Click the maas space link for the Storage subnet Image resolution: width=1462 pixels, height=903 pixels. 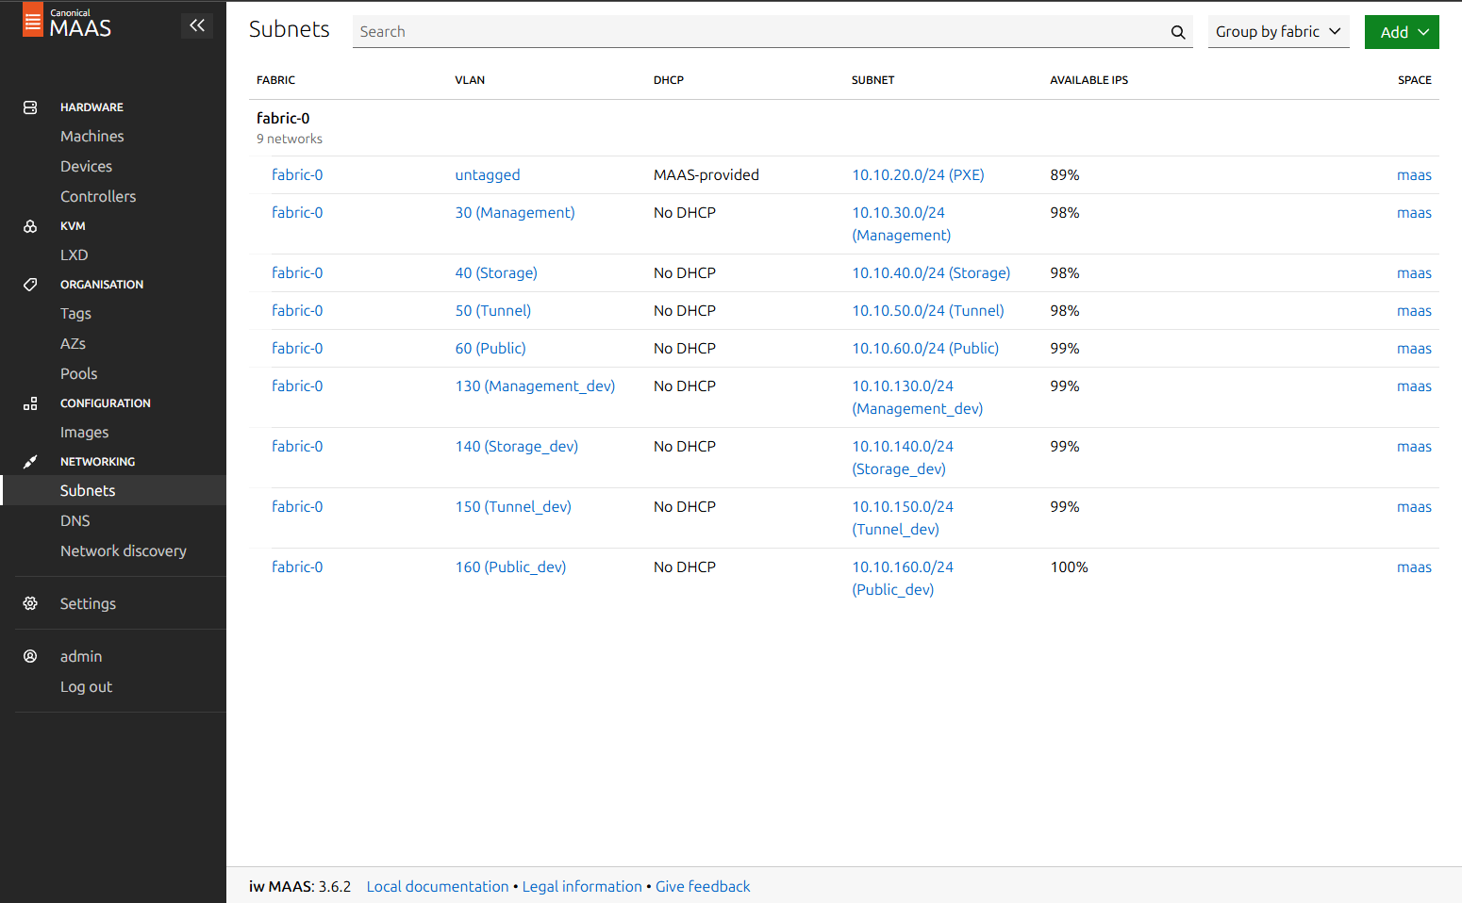click(x=1414, y=272)
